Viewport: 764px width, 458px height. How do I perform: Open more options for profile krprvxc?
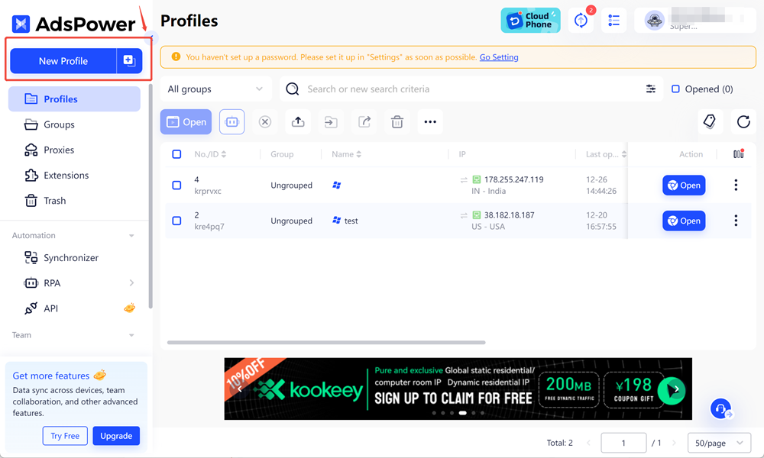(736, 185)
